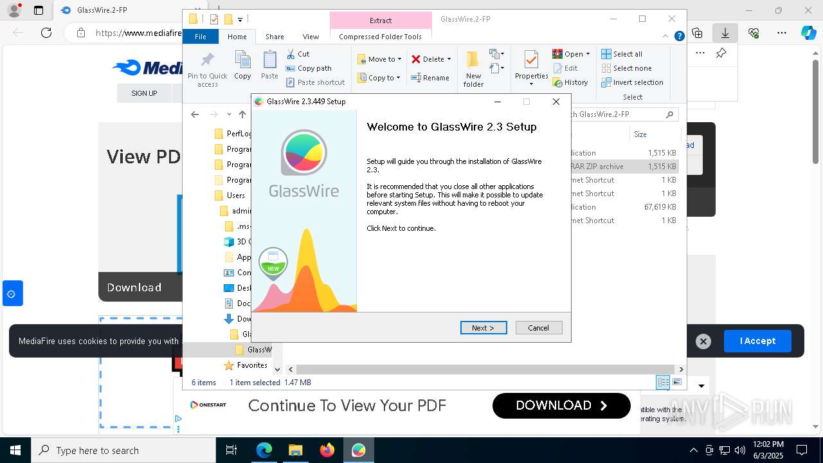
Task: Open the recent locations dropdown in Explorer
Action: 229,114
